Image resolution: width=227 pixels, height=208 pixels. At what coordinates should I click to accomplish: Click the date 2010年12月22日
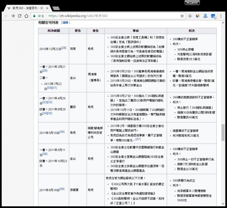click(50, 49)
